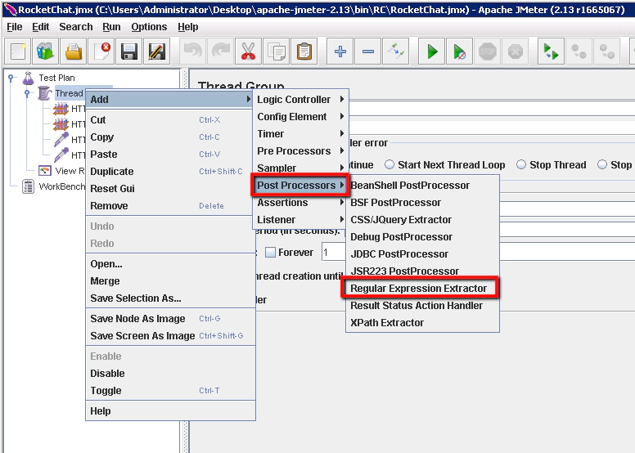The height and width of the screenshot is (453, 635).
Task: Save the test plan with floppy icon
Action: (x=129, y=52)
